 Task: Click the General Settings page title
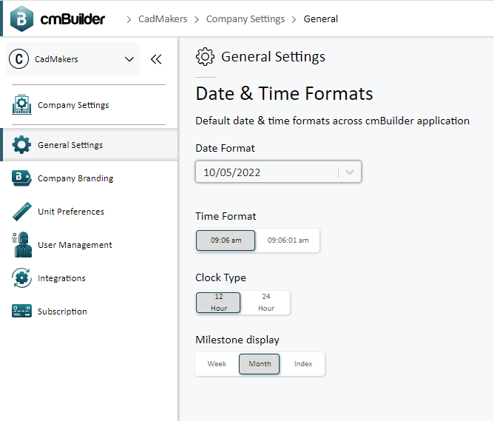(273, 57)
